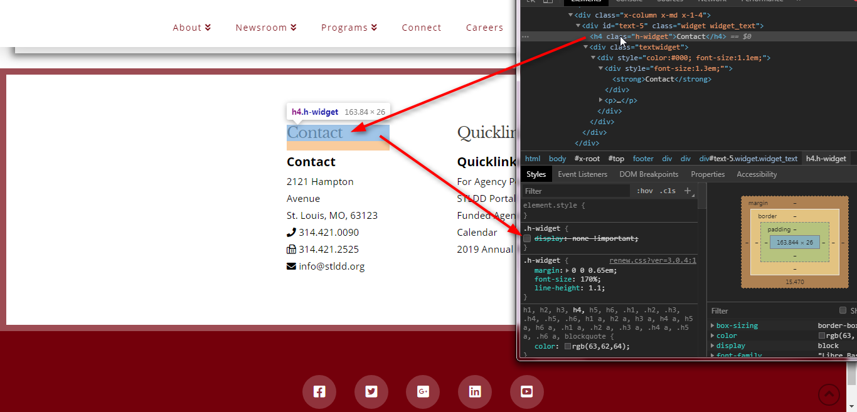Expand the box-sizing computed property
The width and height of the screenshot is (857, 412).
tap(713, 325)
